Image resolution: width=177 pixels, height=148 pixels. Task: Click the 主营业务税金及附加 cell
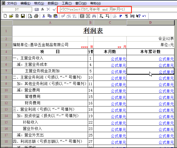(50, 71)
